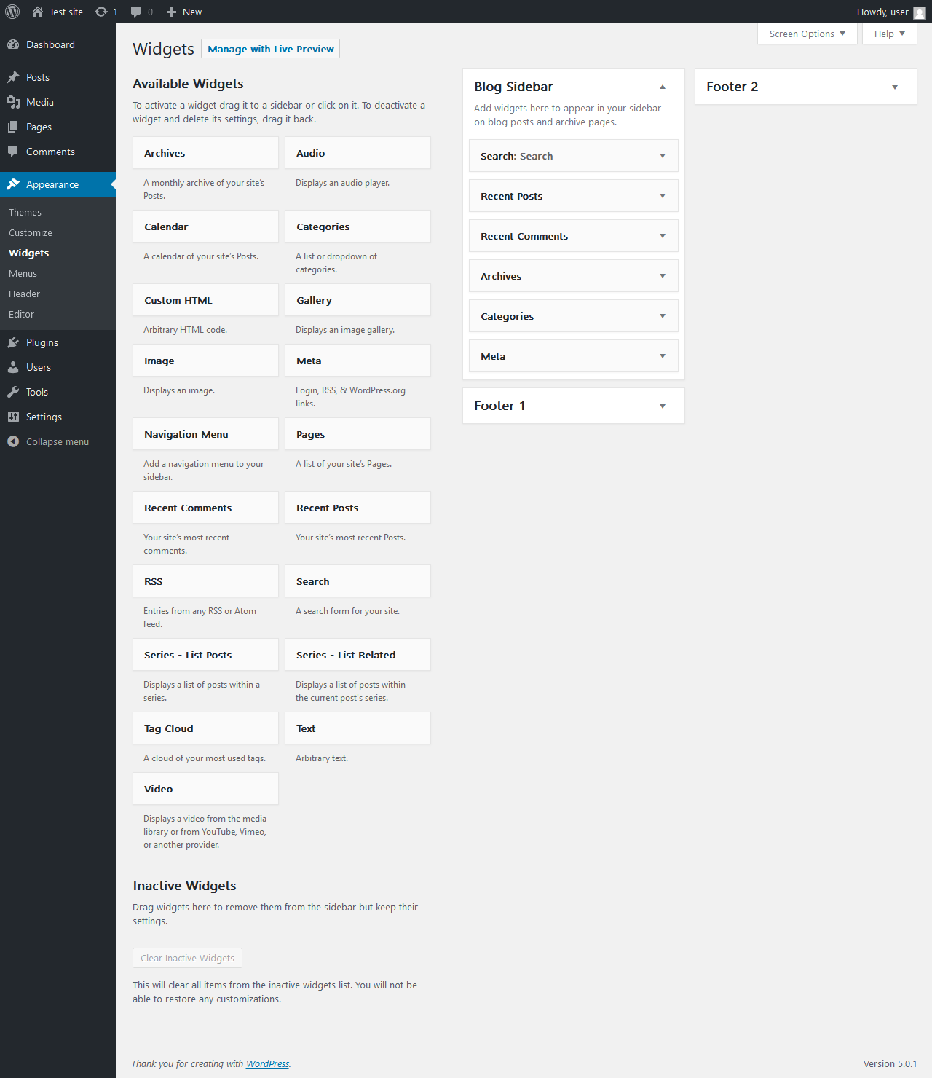Select the Pages available widget
The height and width of the screenshot is (1078, 932).
pyautogui.click(x=358, y=434)
